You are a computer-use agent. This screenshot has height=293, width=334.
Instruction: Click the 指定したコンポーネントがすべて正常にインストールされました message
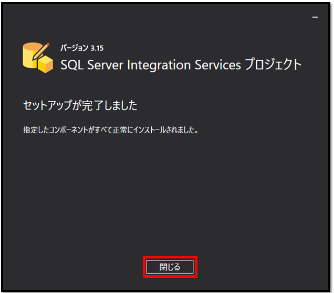coord(111,130)
